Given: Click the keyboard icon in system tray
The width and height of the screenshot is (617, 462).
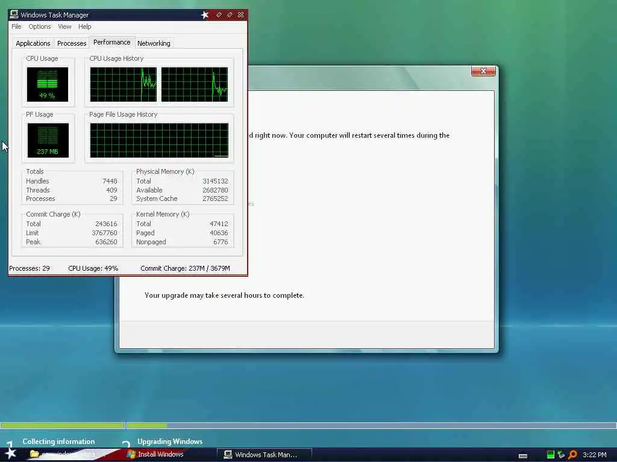Looking at the screenshot, I should [523, 456].
